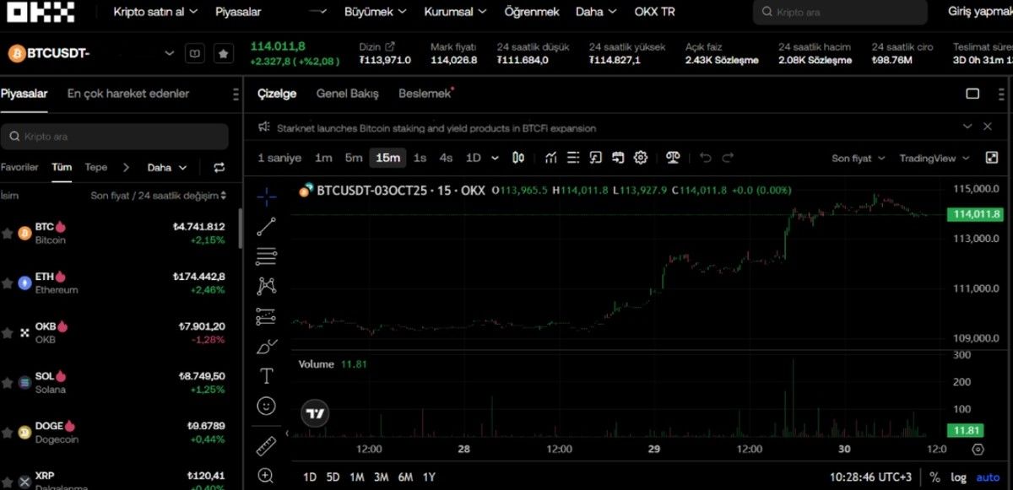Switch to En çok hareket edenler tab
The width and height of the screenshot is (1013, 490).
tap(128, 94)
